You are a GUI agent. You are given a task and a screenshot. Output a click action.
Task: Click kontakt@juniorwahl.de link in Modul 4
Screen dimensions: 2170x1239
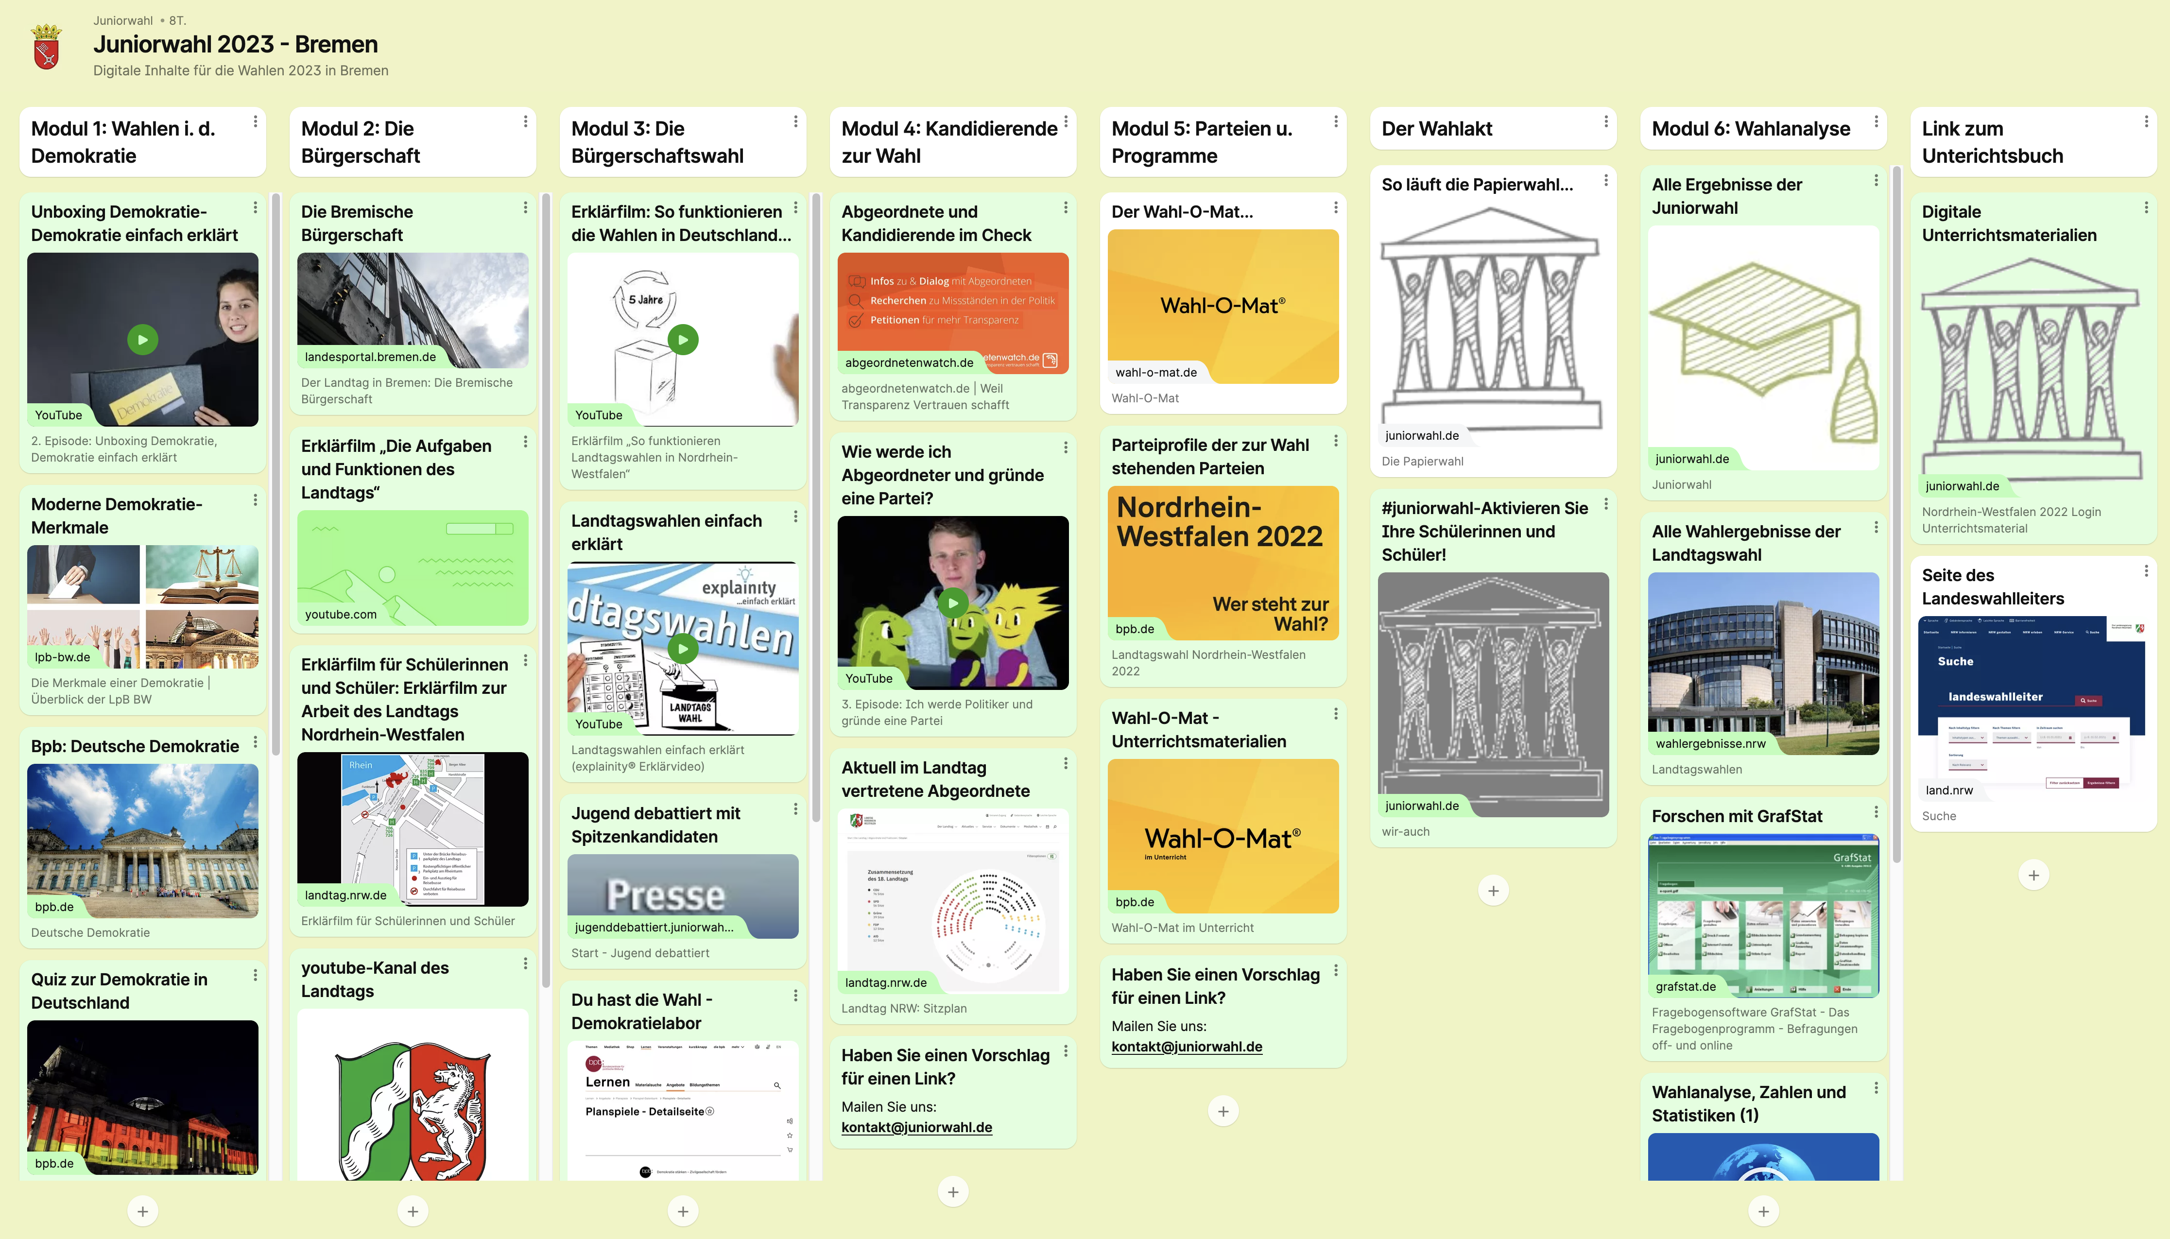tap(916, 1127)
